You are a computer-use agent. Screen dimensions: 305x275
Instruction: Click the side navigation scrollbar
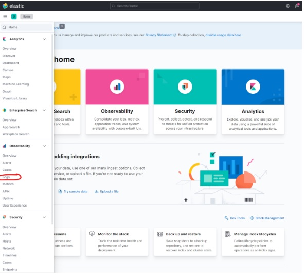pyautogui.click(x=52, y=129)
